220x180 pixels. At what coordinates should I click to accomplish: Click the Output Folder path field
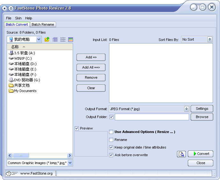pos(152,117)
